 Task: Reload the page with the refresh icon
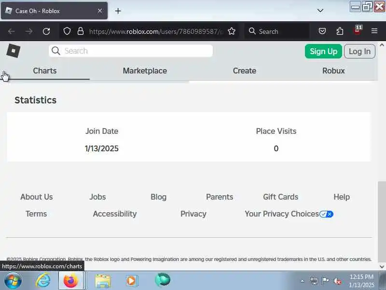46,31
